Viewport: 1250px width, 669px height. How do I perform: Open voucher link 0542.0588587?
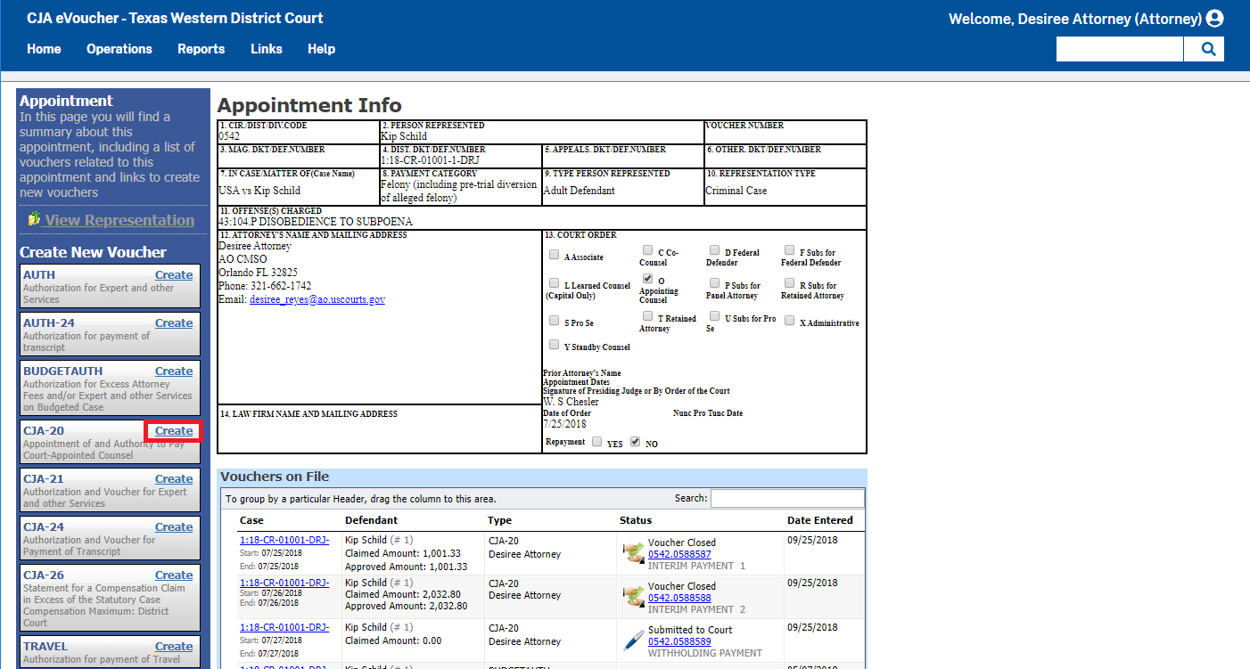click(679, 554)
